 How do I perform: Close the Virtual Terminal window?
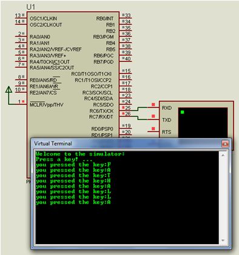point(225,144)
